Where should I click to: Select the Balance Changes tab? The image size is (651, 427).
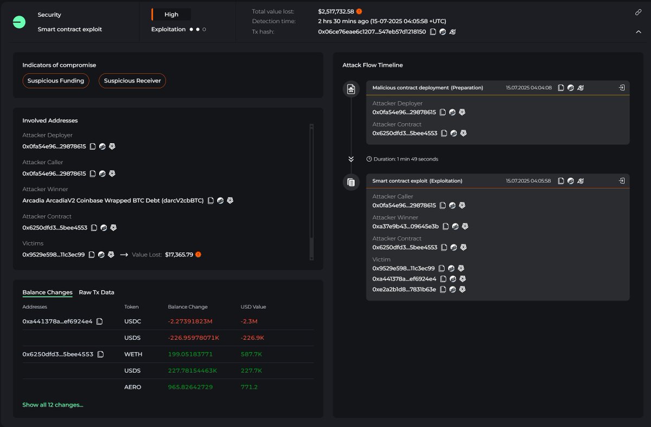tap(47, 292)
